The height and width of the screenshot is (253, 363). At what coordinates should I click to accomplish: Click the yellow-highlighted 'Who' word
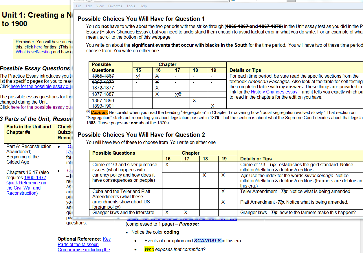(x=149, y=250)
